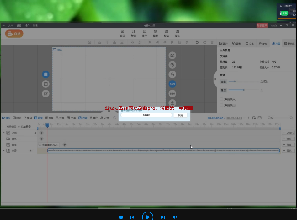Click the padlock icon beside canvas
This screenshot has height=220, width=297.
pos(172,74)
